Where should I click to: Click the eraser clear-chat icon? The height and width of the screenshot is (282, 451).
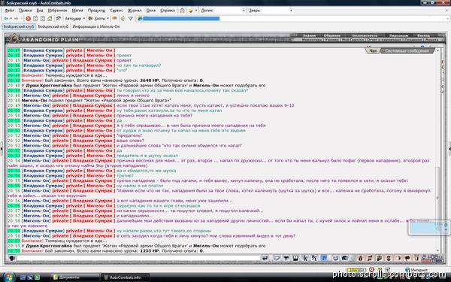[277, 258]
